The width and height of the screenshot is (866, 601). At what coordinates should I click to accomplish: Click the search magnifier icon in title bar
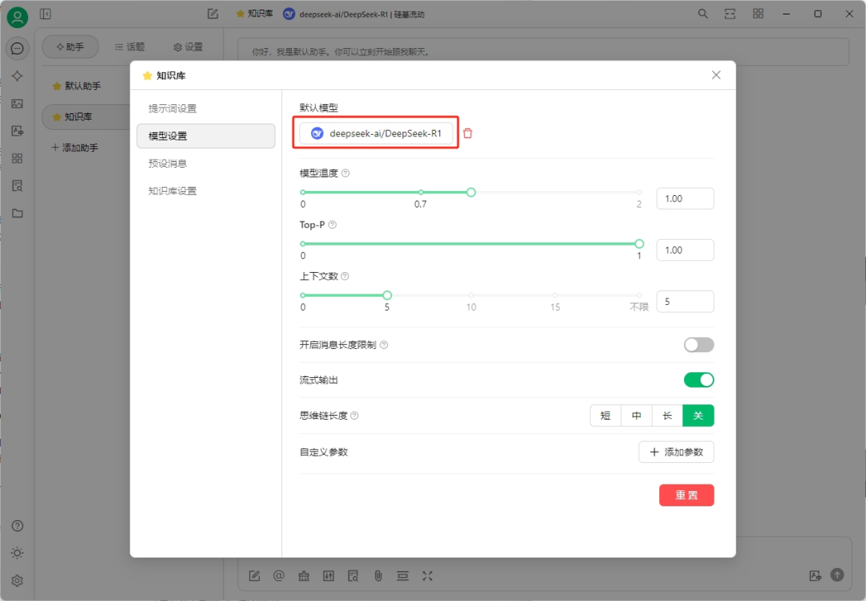pos(702,14)
